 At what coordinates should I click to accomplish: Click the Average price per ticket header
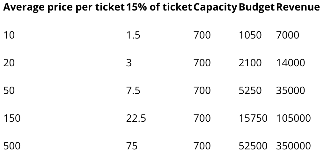(64, 7)
